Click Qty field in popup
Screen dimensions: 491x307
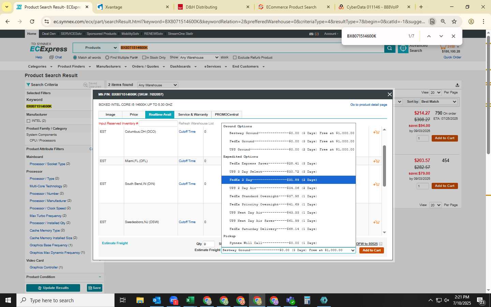[209, 244]
